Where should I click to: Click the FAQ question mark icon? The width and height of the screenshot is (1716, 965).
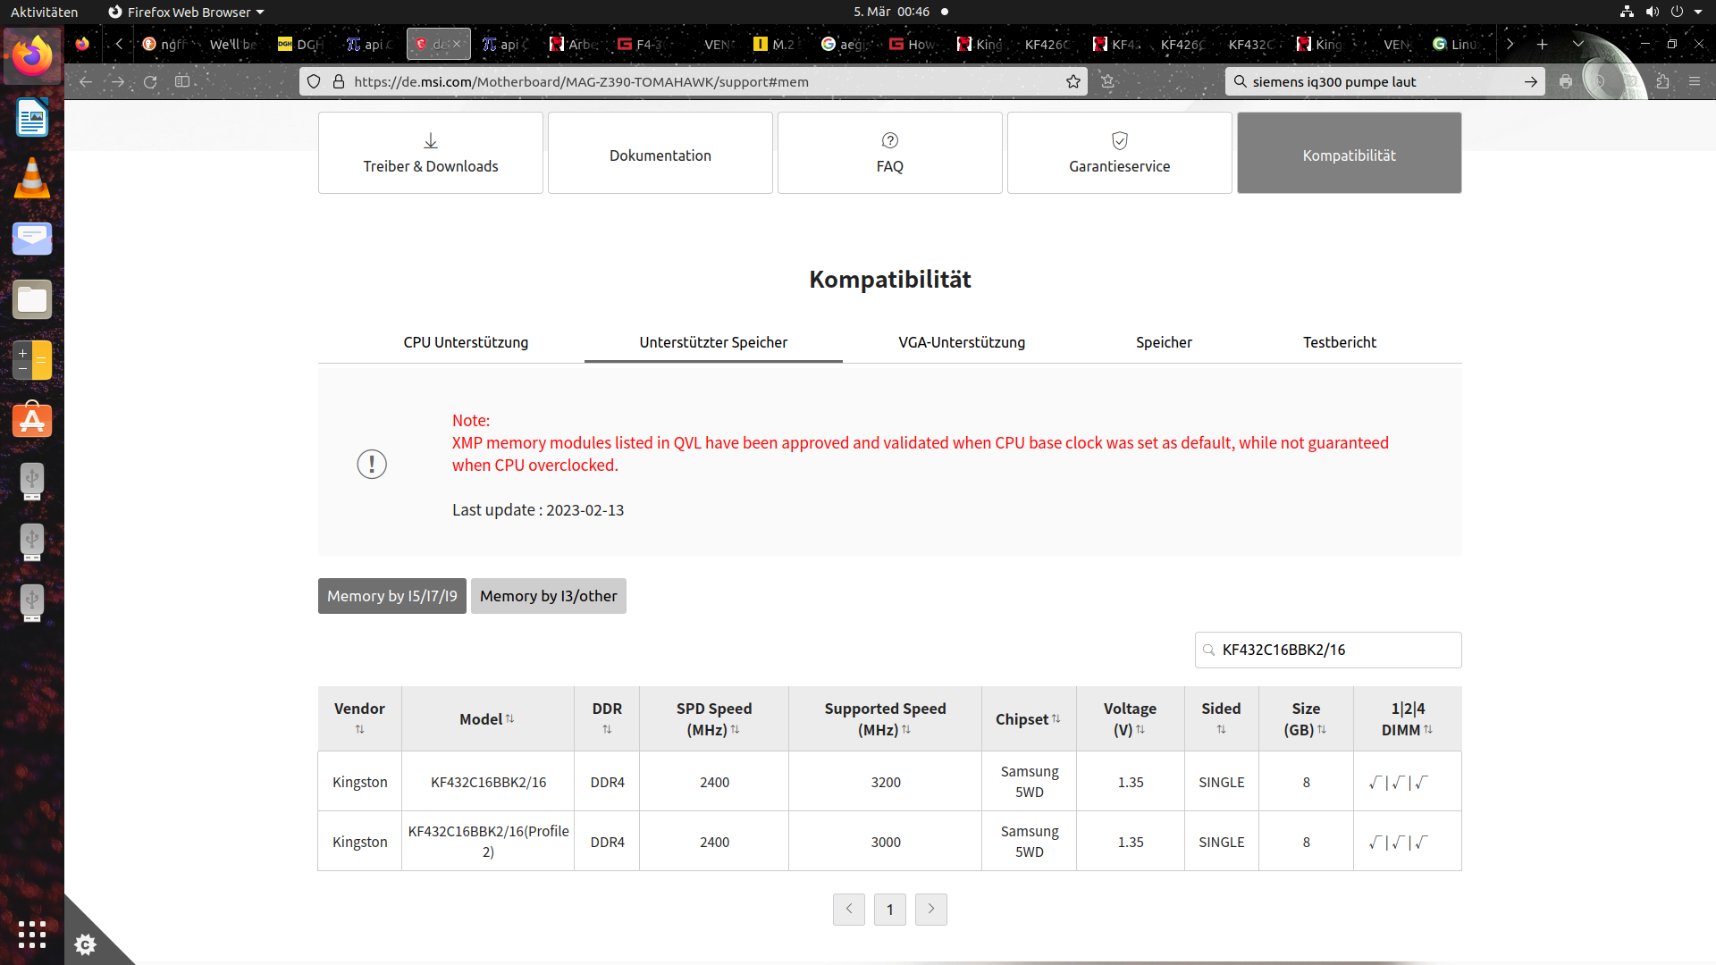pyautogui.click(x=889, y=140)
